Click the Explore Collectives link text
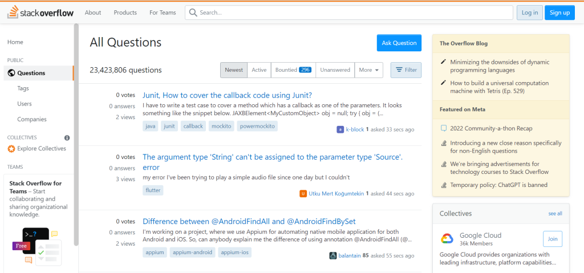The height and width of the screenshot is (273, 584). pos(42,149)
